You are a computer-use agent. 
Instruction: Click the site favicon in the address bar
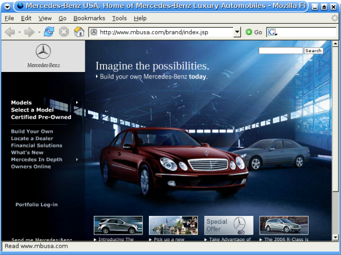94,32
